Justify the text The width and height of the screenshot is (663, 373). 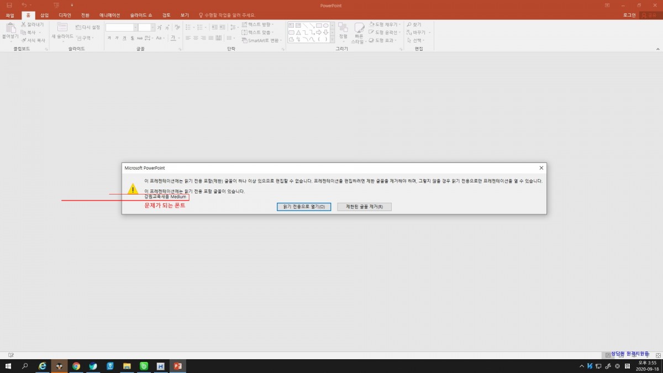tap(212, 38)
